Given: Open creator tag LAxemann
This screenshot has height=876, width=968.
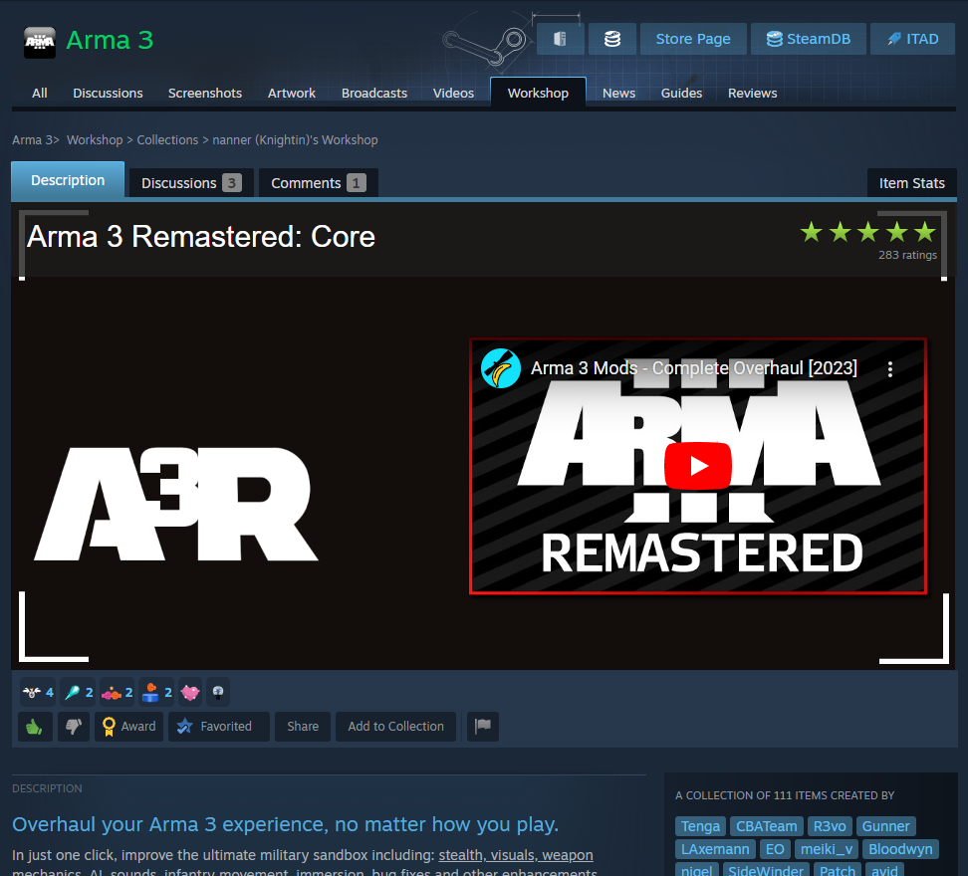Looking at the screenshot, I should (x=715, y=849).
